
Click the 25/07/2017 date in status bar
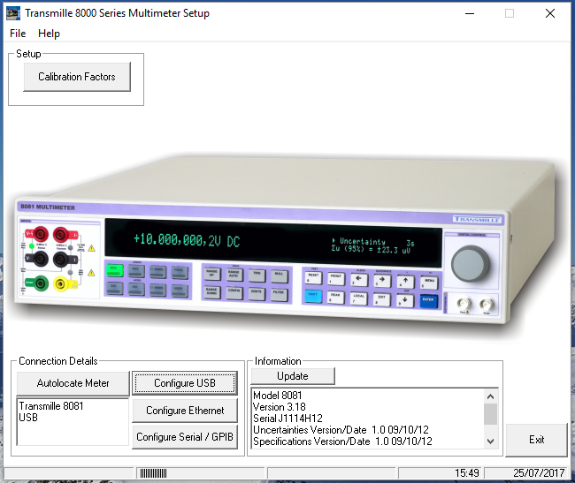[x=539, y=473]
